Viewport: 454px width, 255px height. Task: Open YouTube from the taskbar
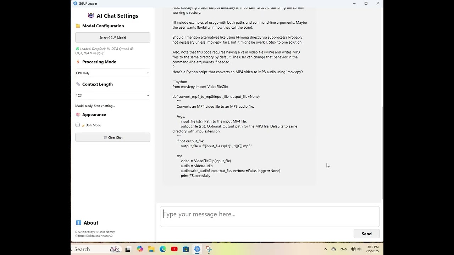174,249
